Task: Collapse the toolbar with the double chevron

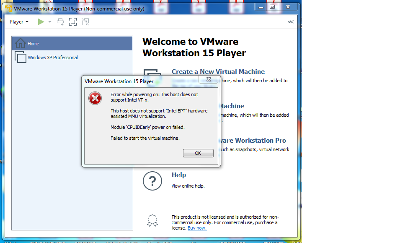Action: (x=291, y=22)
